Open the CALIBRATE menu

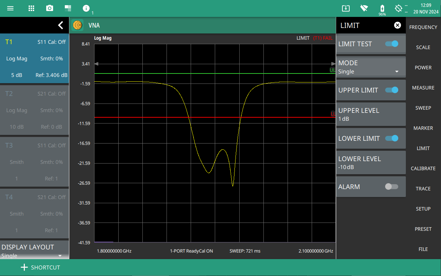click(x=423, y=168)
